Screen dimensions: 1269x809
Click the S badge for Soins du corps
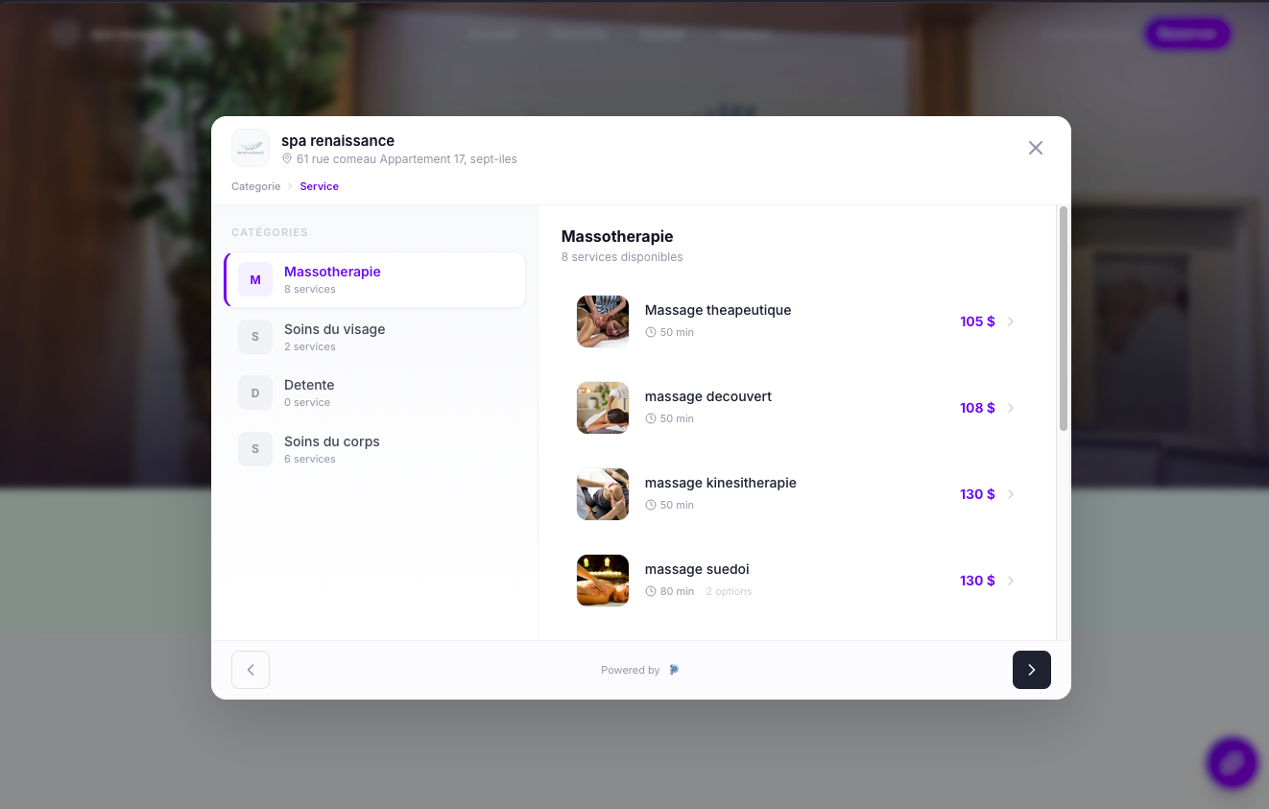255,449
